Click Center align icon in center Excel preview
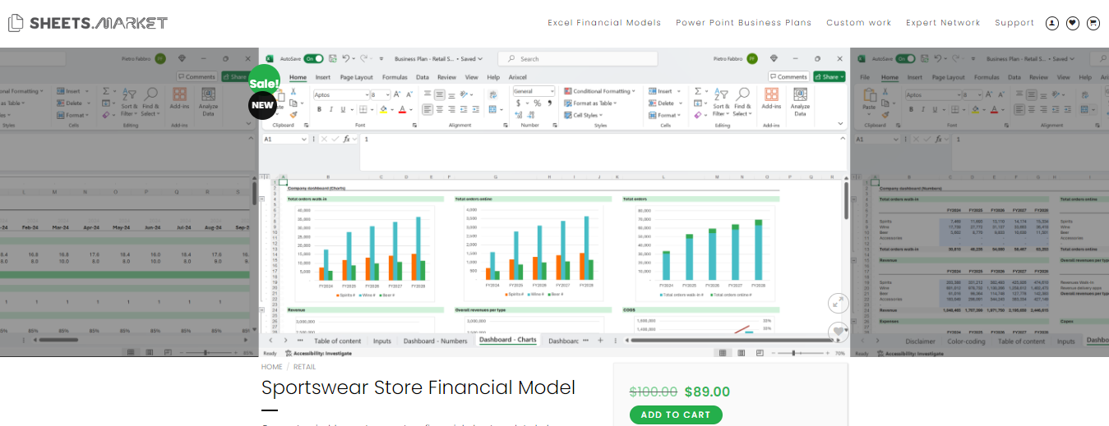1109x426 pixels. tap(440, 109)
